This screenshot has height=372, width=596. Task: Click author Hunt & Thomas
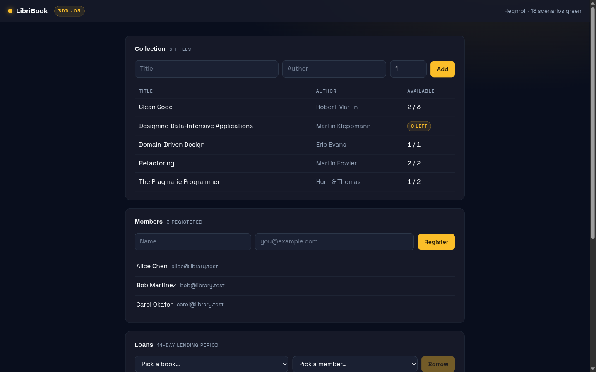(x=338, y=182)
